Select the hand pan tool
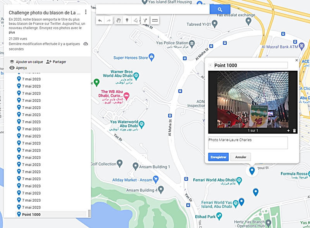310x228 pixels. (x=118, y=20)
